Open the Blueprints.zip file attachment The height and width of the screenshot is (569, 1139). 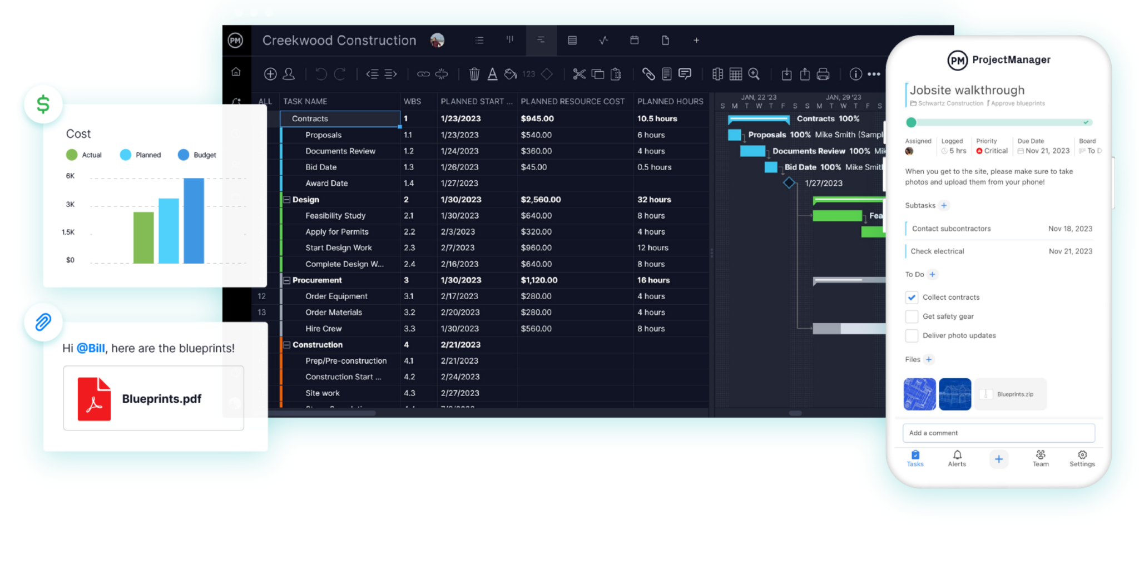pos(1011,394)
